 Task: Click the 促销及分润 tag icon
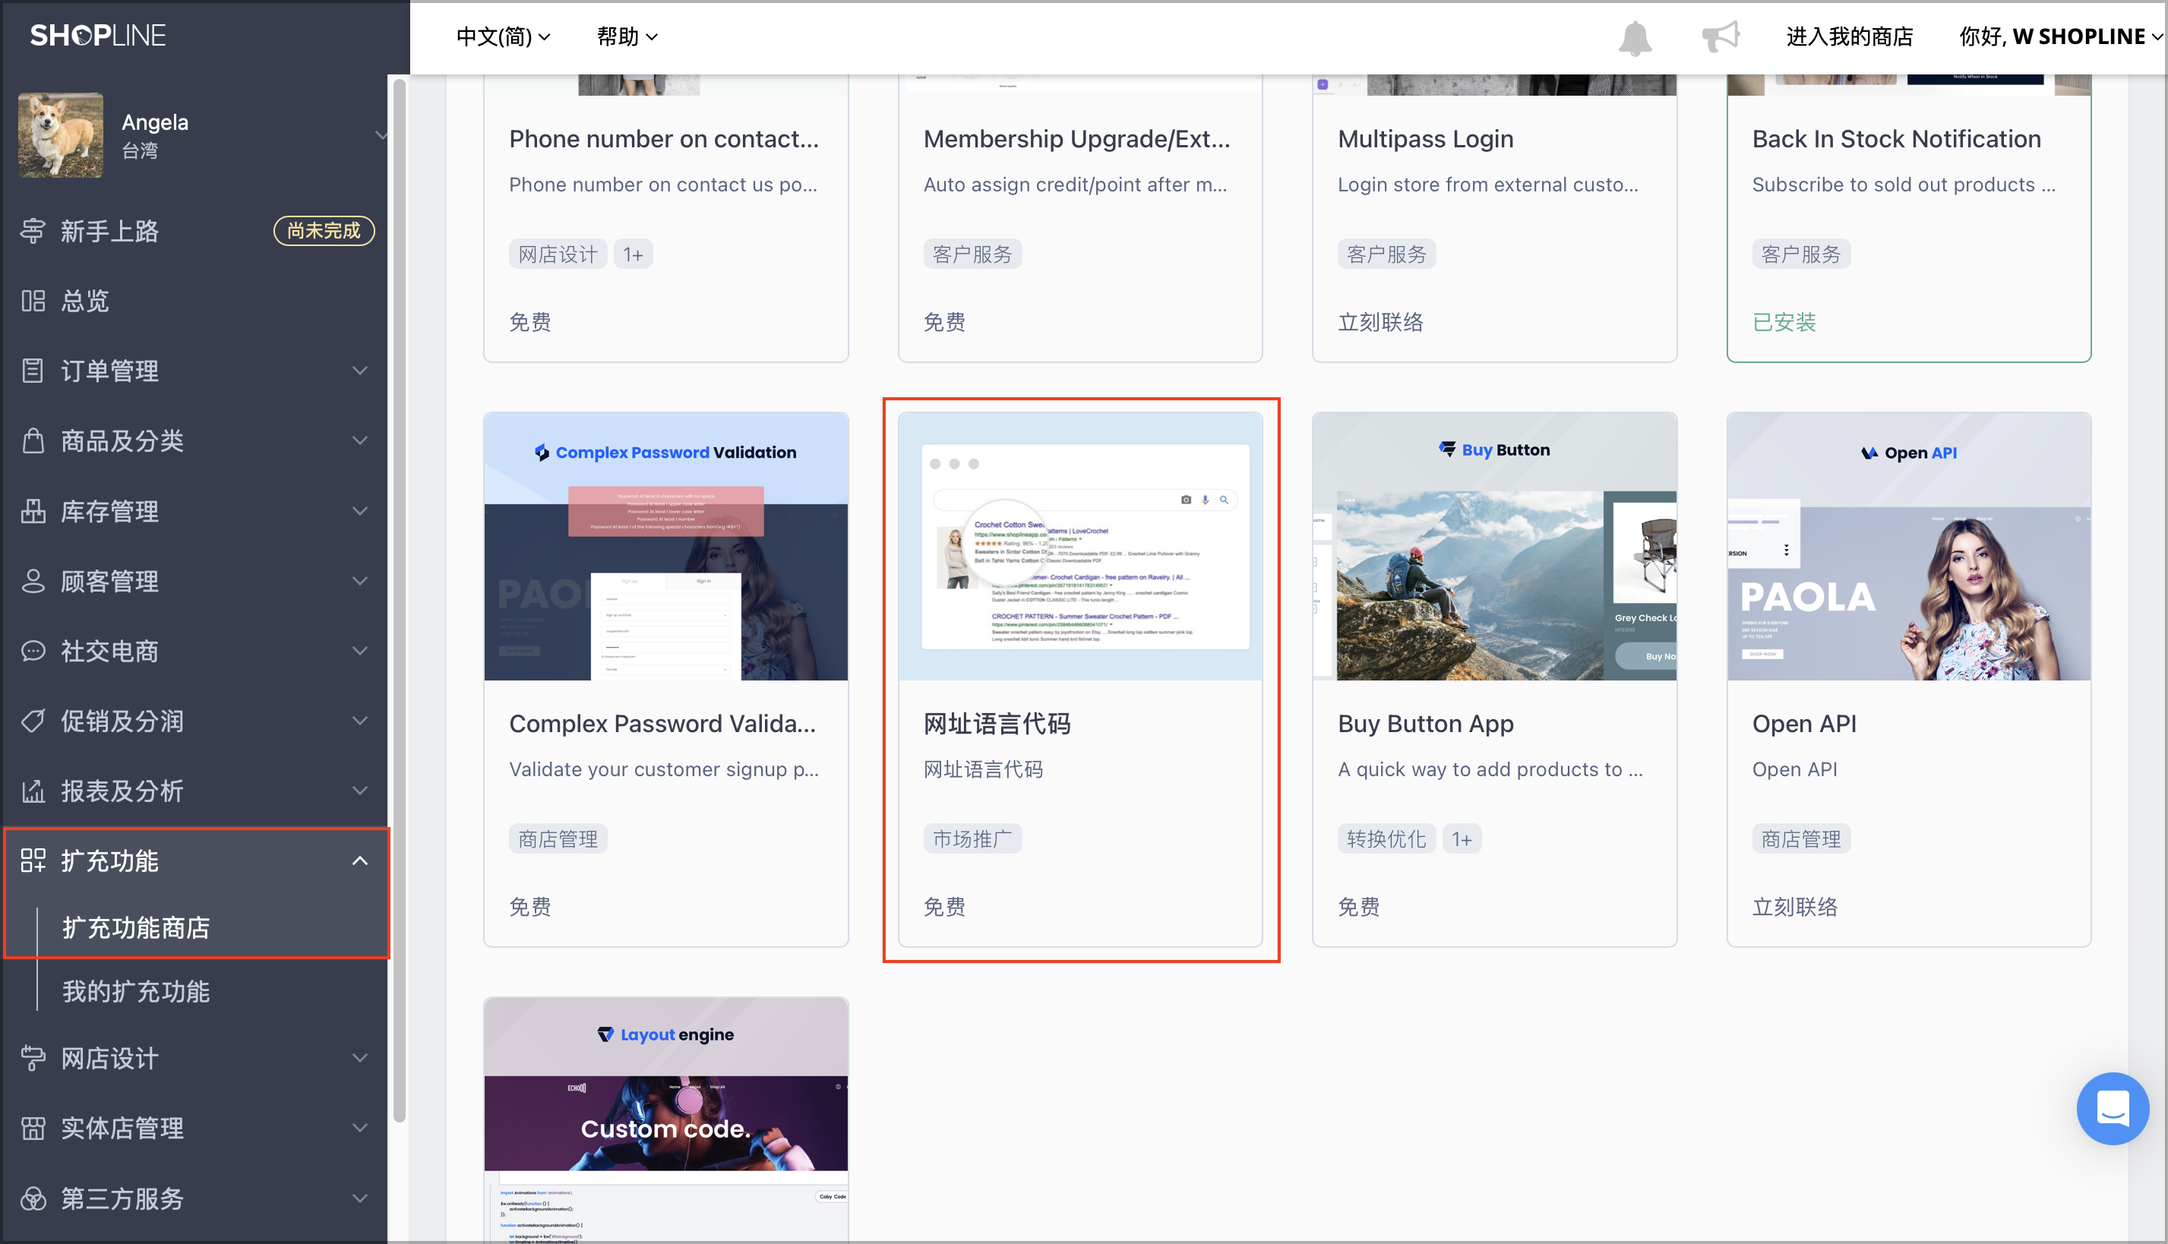33,721
